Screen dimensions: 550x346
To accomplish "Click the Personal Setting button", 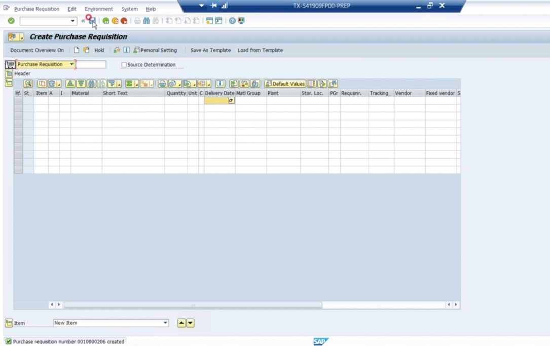I will (155, 50).
